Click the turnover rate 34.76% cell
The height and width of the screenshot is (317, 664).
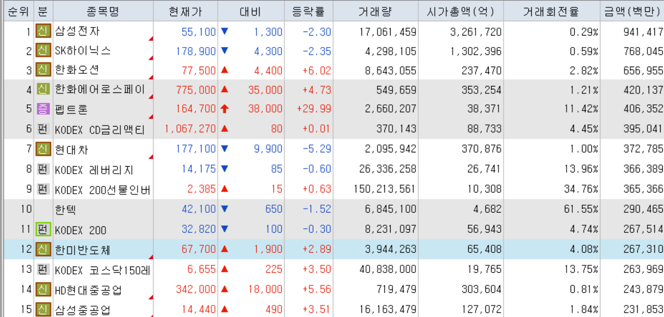point(580,189)
